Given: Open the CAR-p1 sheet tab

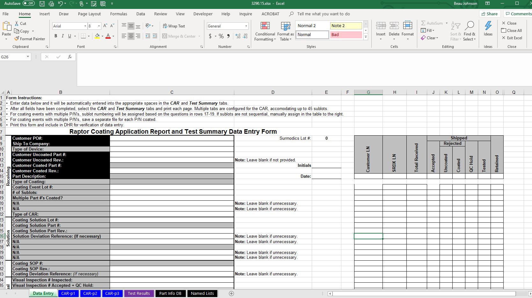Looking at the screenshot, I should (68, 294).
